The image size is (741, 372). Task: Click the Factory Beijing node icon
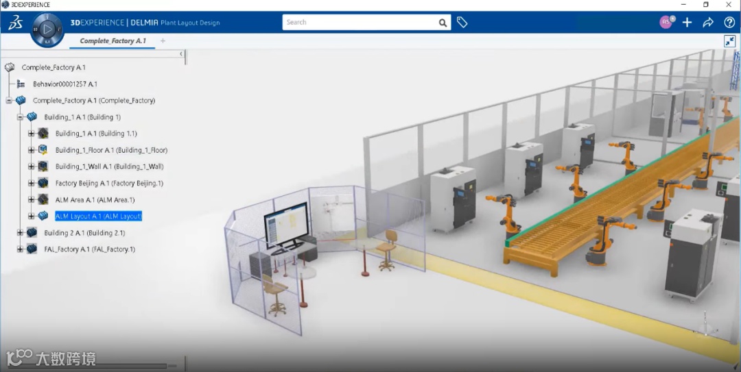43,183
